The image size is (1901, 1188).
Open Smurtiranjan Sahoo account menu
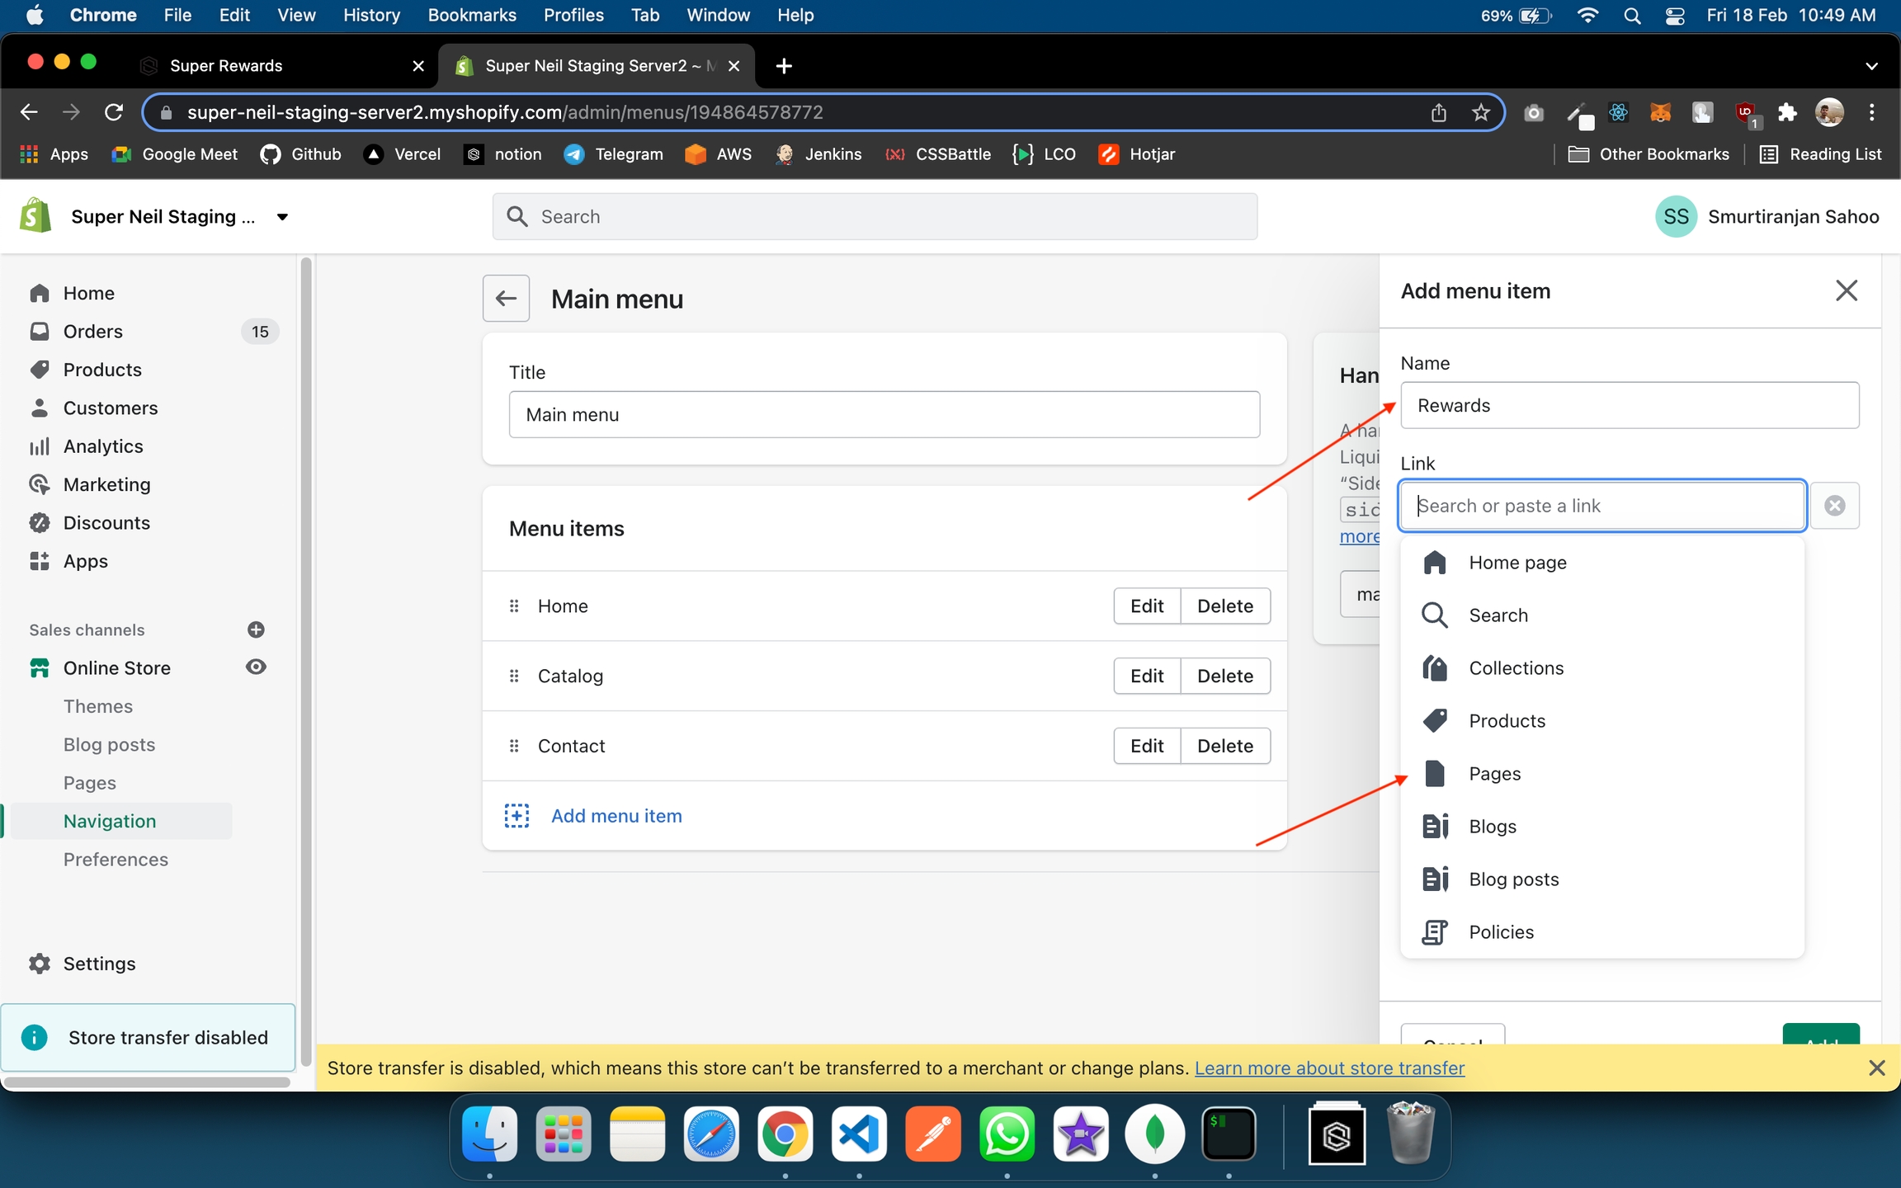(1767, 217)
